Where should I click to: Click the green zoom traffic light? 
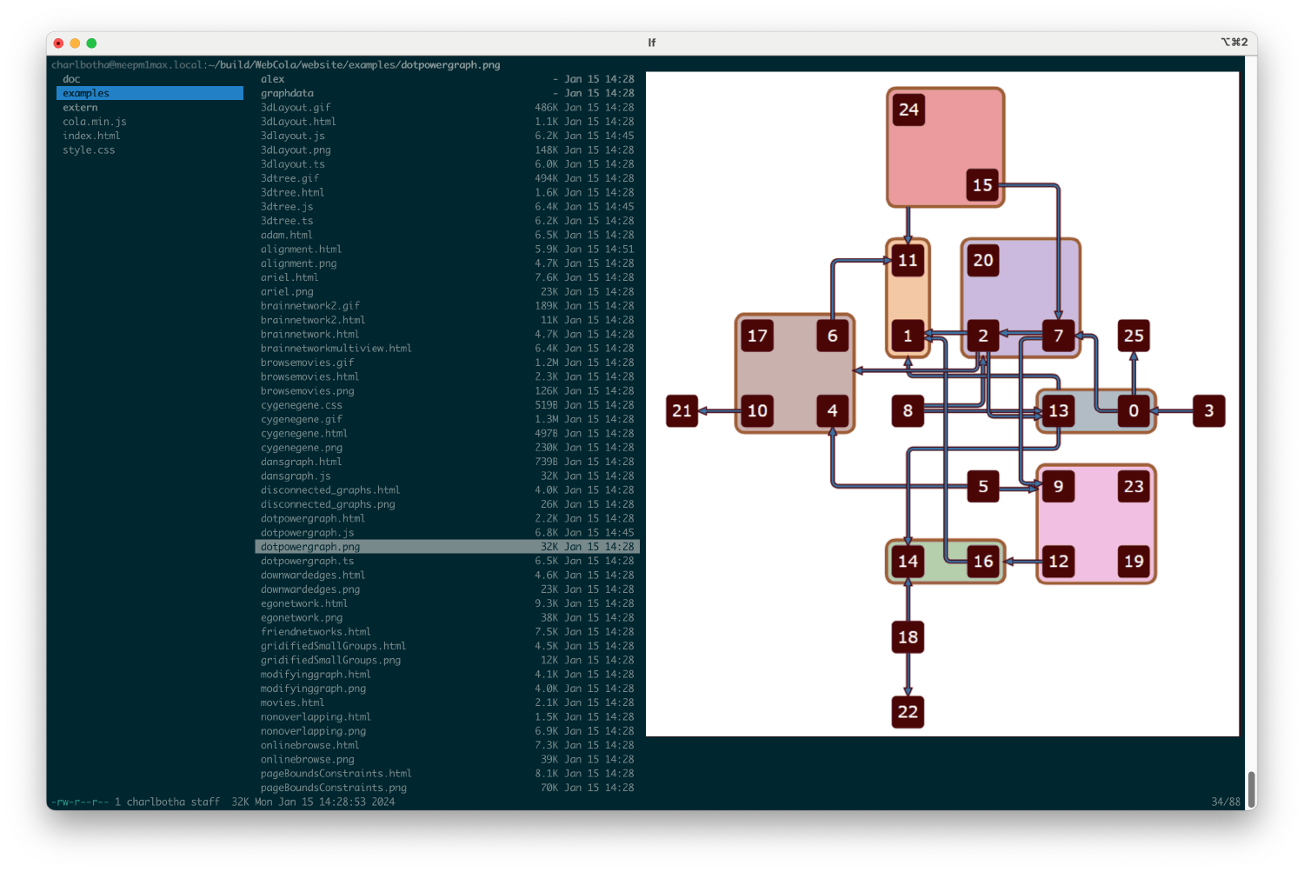pos(91,42)
